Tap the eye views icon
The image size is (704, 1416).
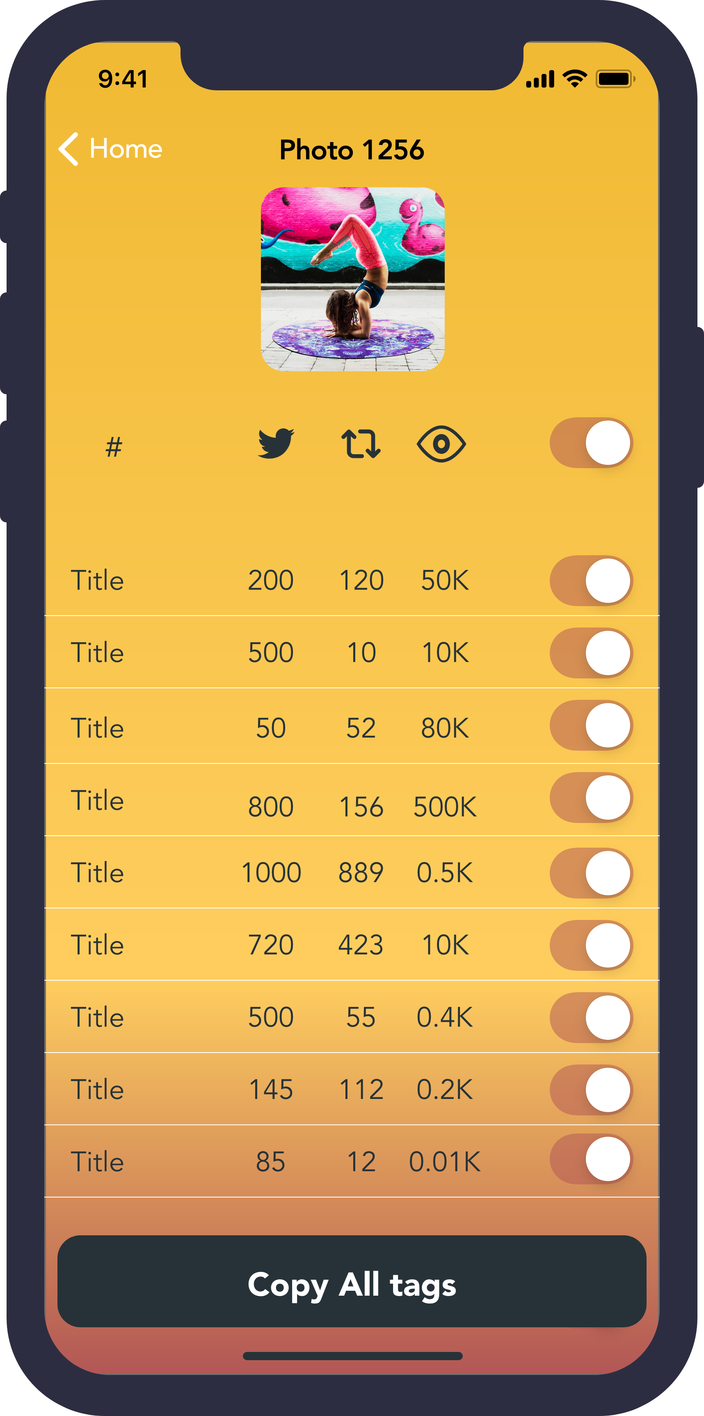[x=441, y=444]
